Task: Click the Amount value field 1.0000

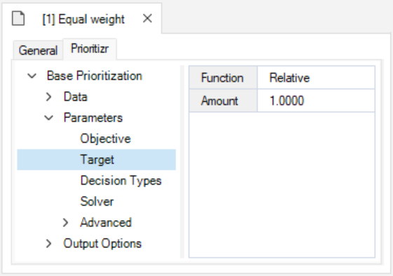Action: tap(316, 101)
